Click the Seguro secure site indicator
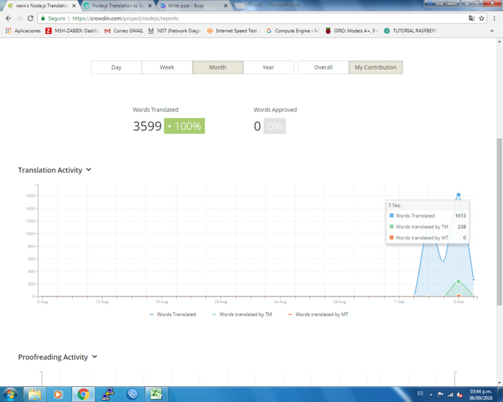 pyautogui.click(x=53, y=18)
